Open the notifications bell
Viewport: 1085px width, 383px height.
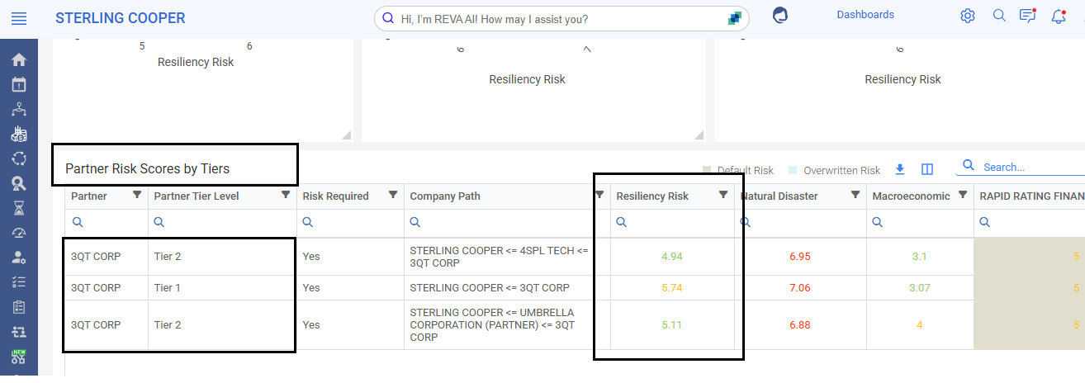click(1059, 16)
